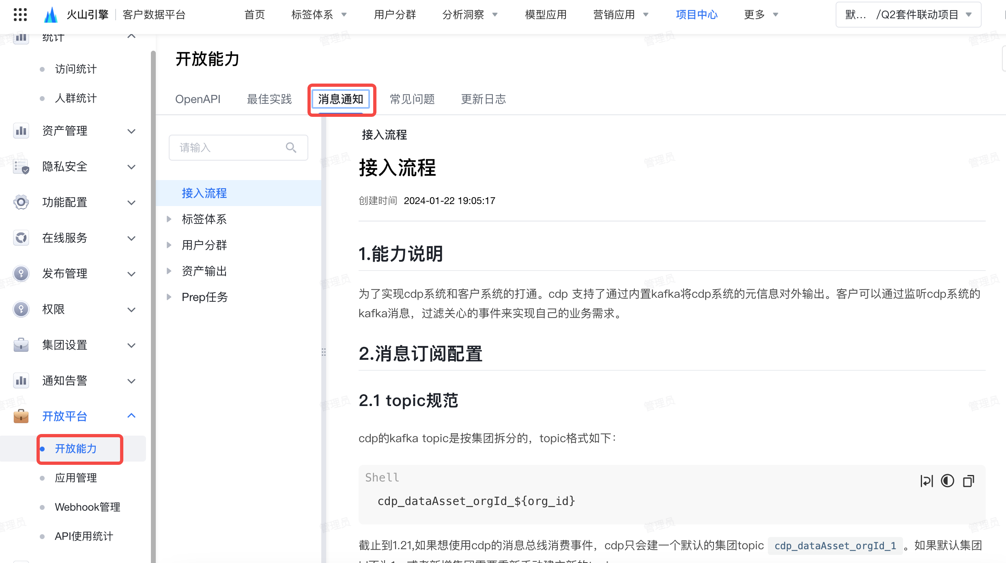1006x563 pixels.
Task: Open 用户分群 in top navigation
Action: click(395, 15)
